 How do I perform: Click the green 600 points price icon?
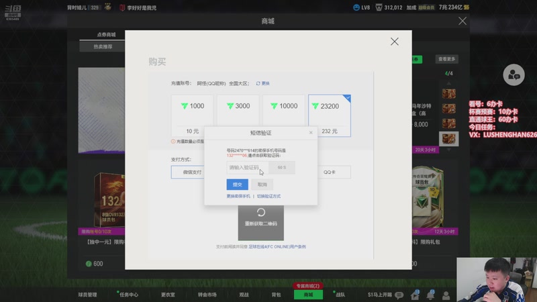point(89,264)
